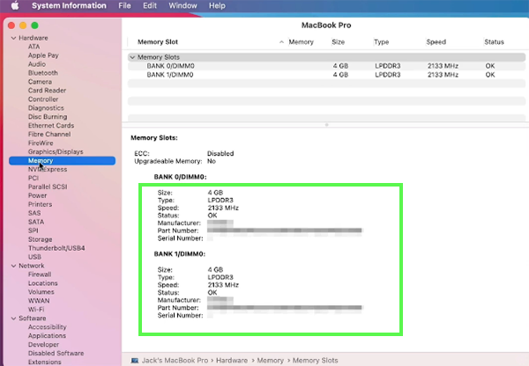Image resolution: width=529 pixels, height=366 pixels.
Task: Open the Help menu
Action: click(x=217, y=6)
